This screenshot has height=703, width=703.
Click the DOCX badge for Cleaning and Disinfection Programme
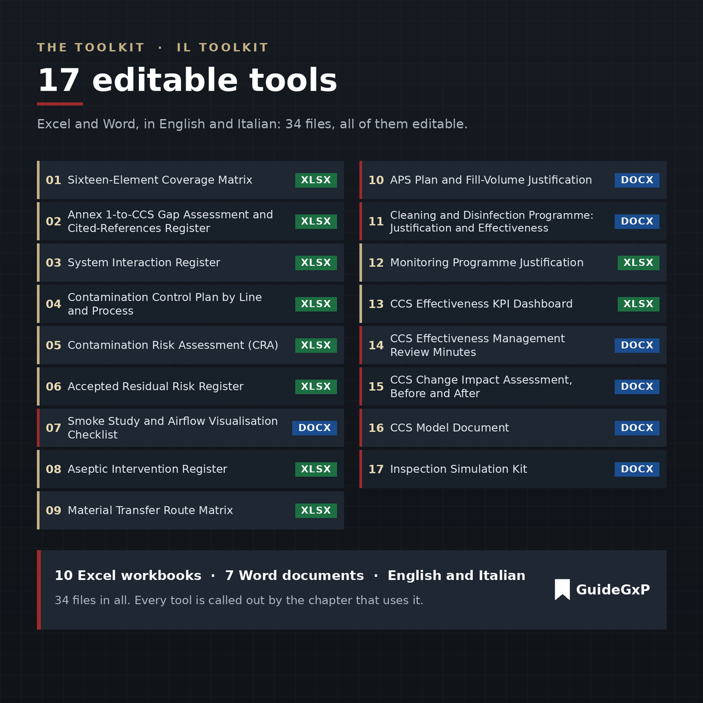tap(637, 221)
